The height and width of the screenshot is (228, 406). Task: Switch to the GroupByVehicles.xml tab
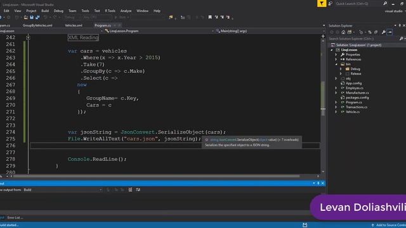pos(37,25)
